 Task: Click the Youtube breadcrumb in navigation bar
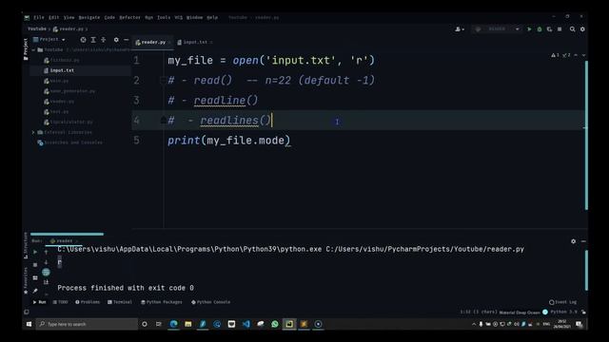click(x=37, y=29)
